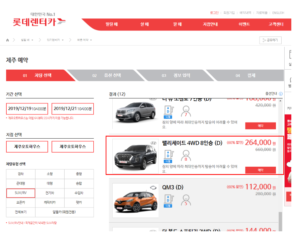
Task: Open the 이벤트 main menu
Action: click(x=244, y=24)
